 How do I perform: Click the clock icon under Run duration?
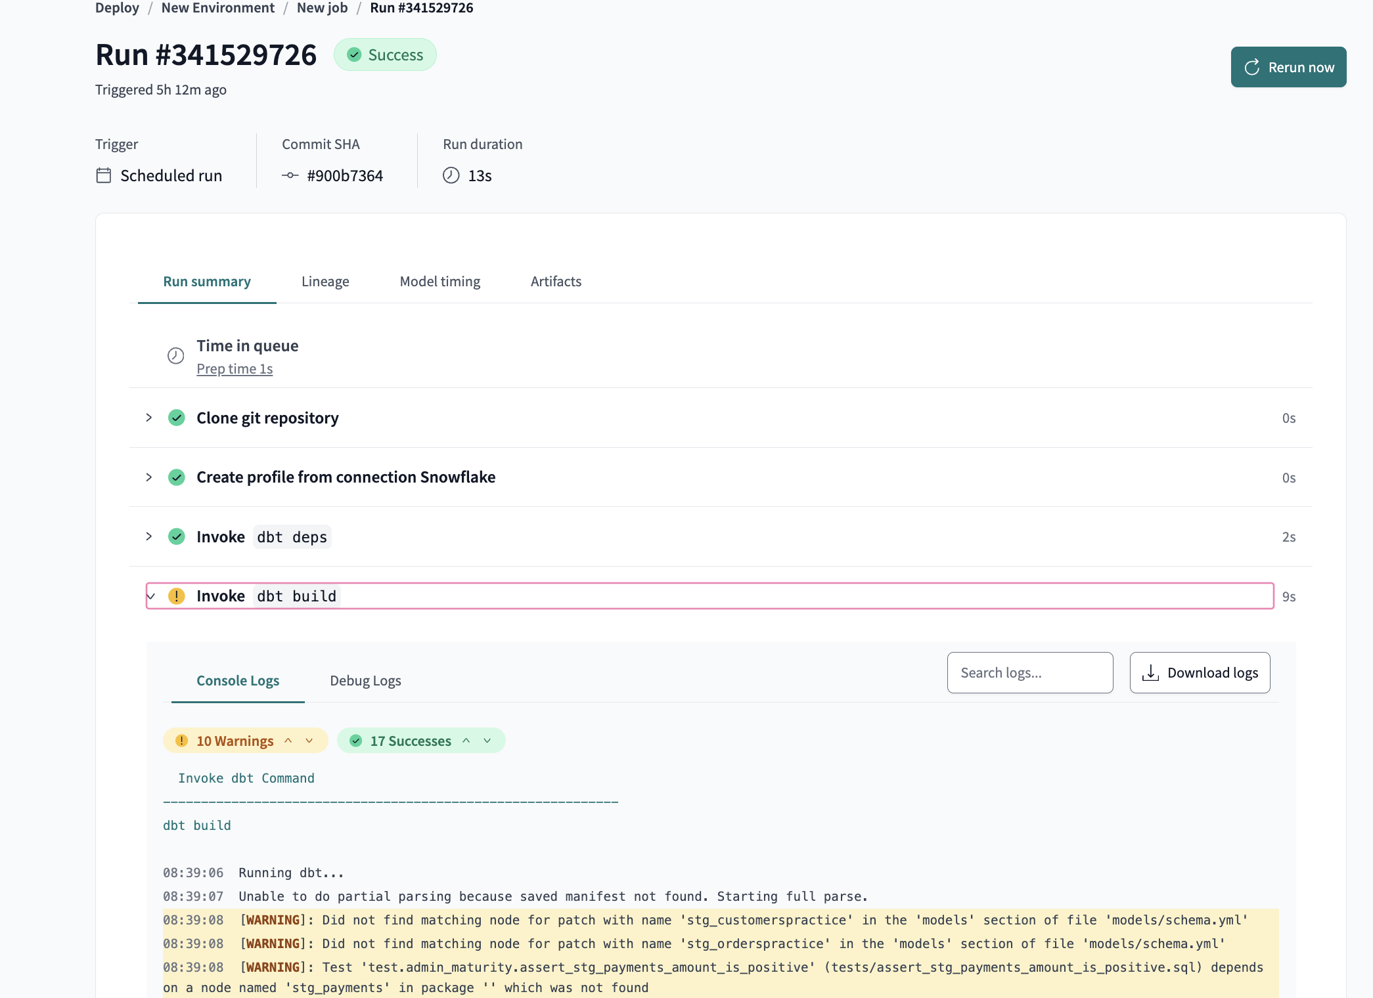[449, 175]
